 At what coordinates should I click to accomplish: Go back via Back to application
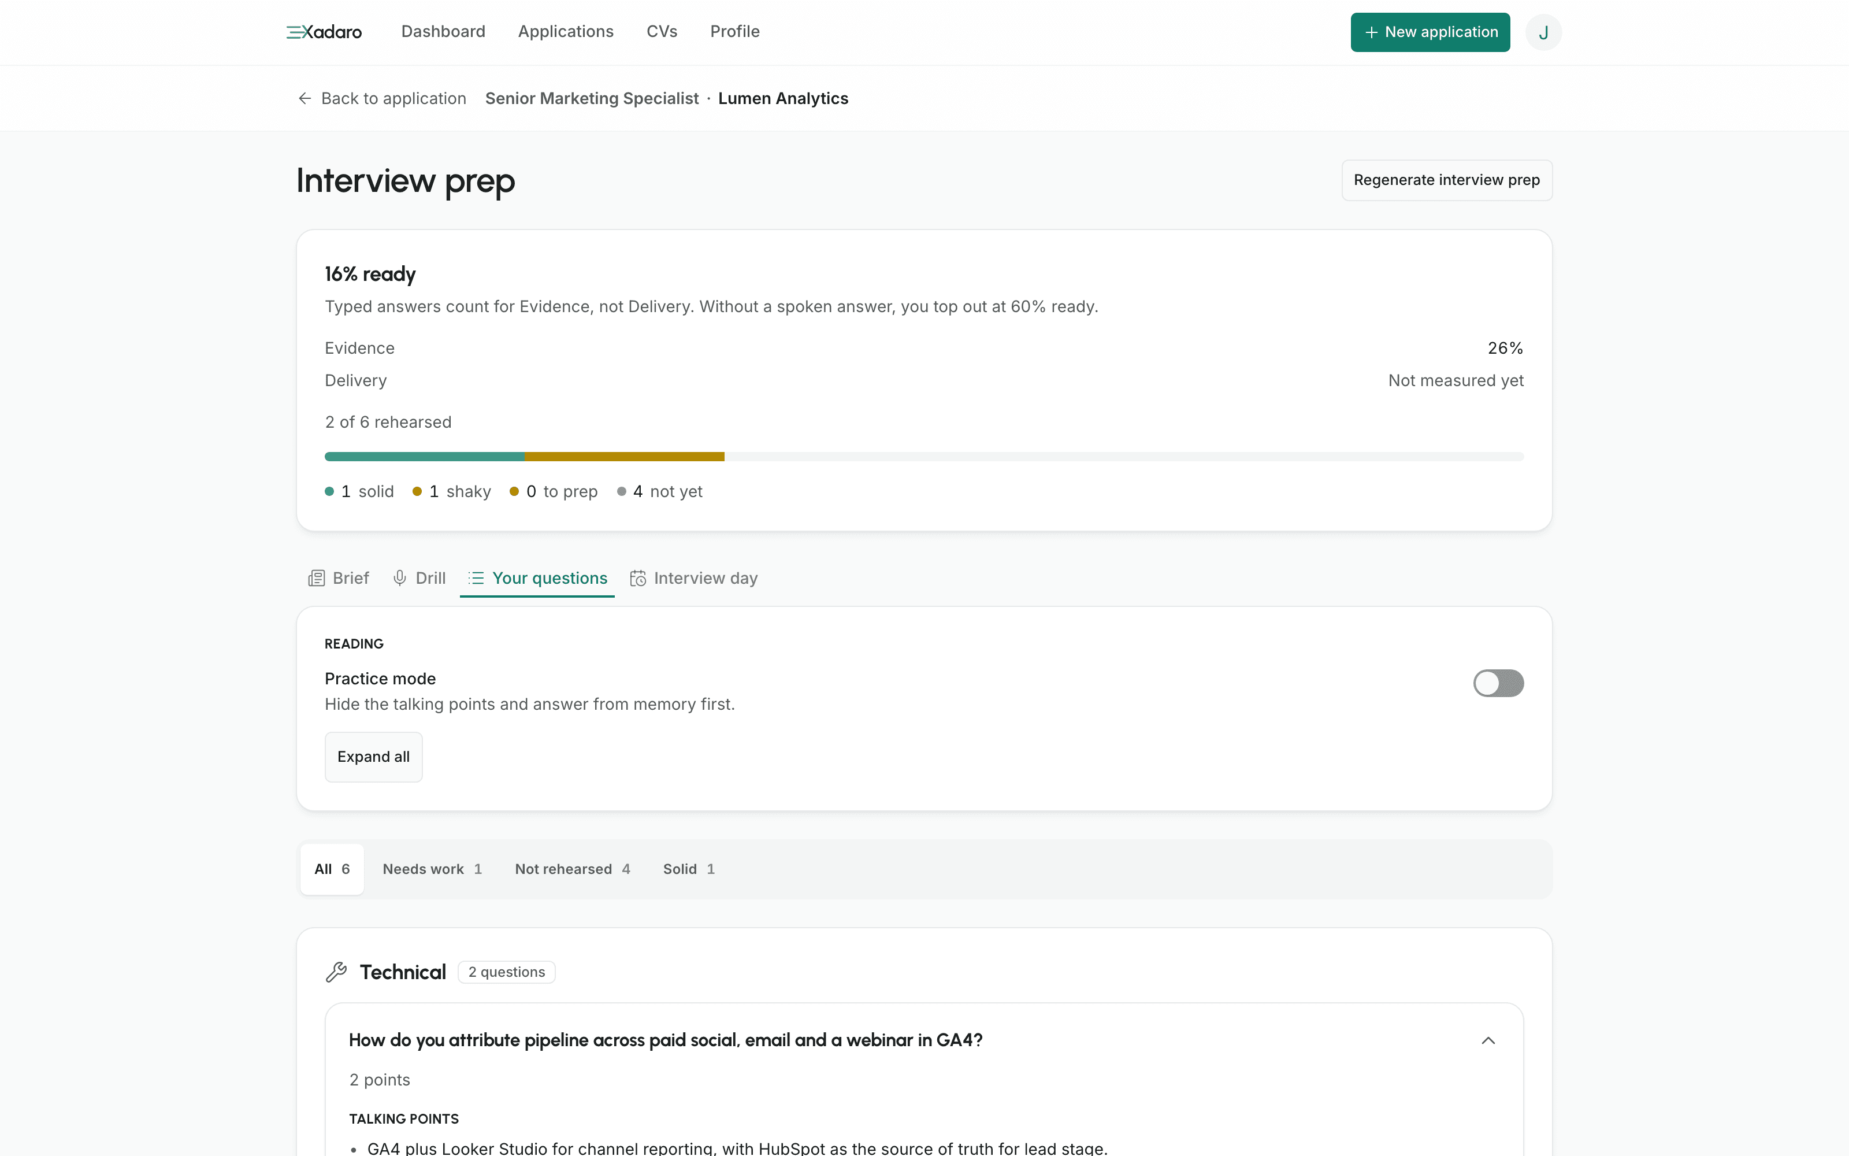pos(382,99)
